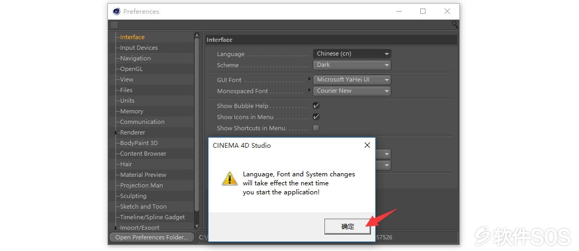
Task: Select Content Browser category
Action: click(x=143, y=154)
